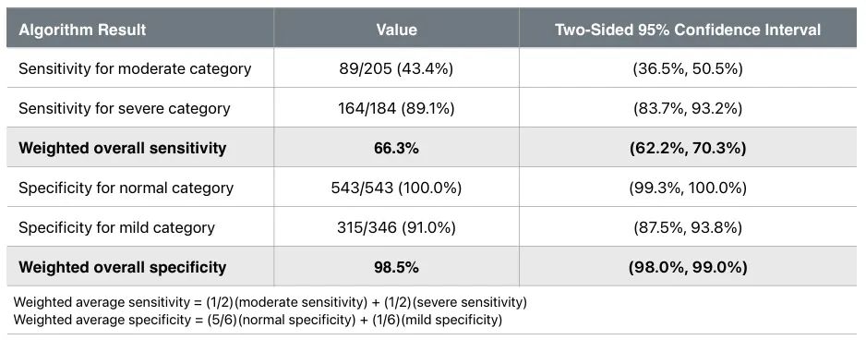This screenshot has height=340, width=866.
Task: Select the bold 66.3% value cell
Action: (x=396, y=148)
